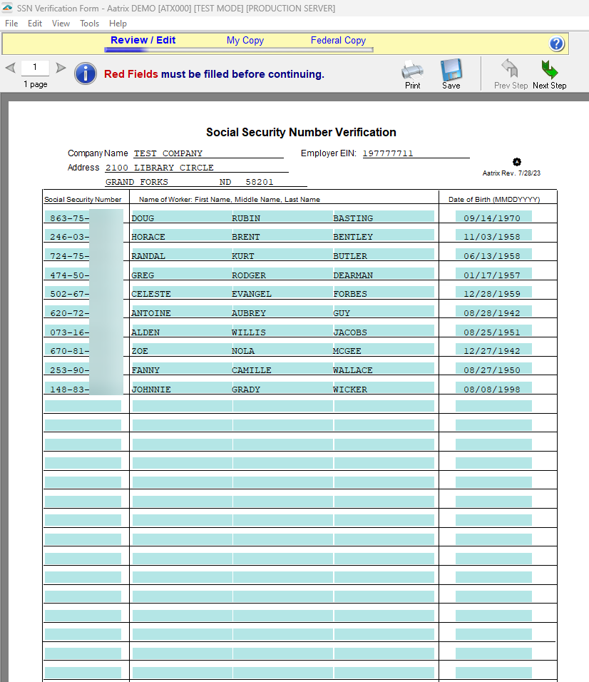This screenshot has width=589, height=682.
Task: Open the View menu
Action: pyautogui.click(x=61, y=24)
